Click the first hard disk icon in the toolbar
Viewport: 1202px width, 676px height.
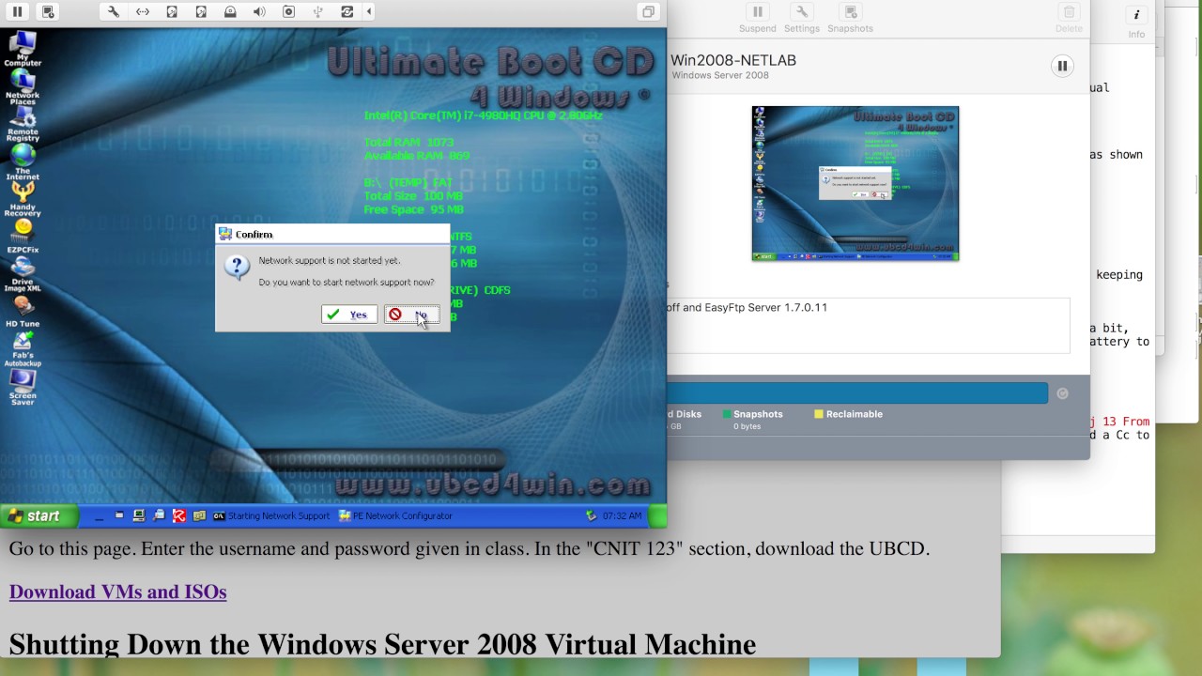tap(172, 12)
